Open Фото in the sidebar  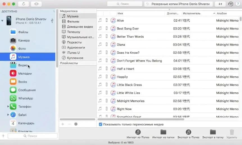28,49
